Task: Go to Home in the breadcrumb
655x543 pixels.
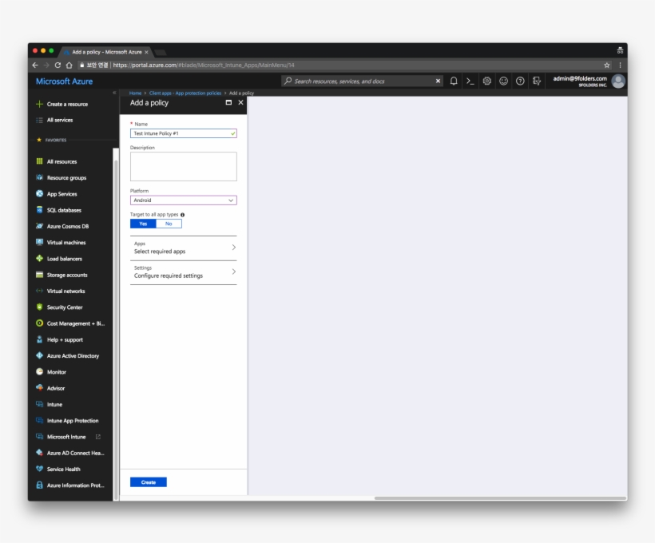Action: (x=136, y=92)
